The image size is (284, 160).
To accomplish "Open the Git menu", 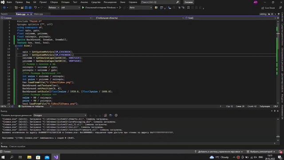I will click(35, 2).
